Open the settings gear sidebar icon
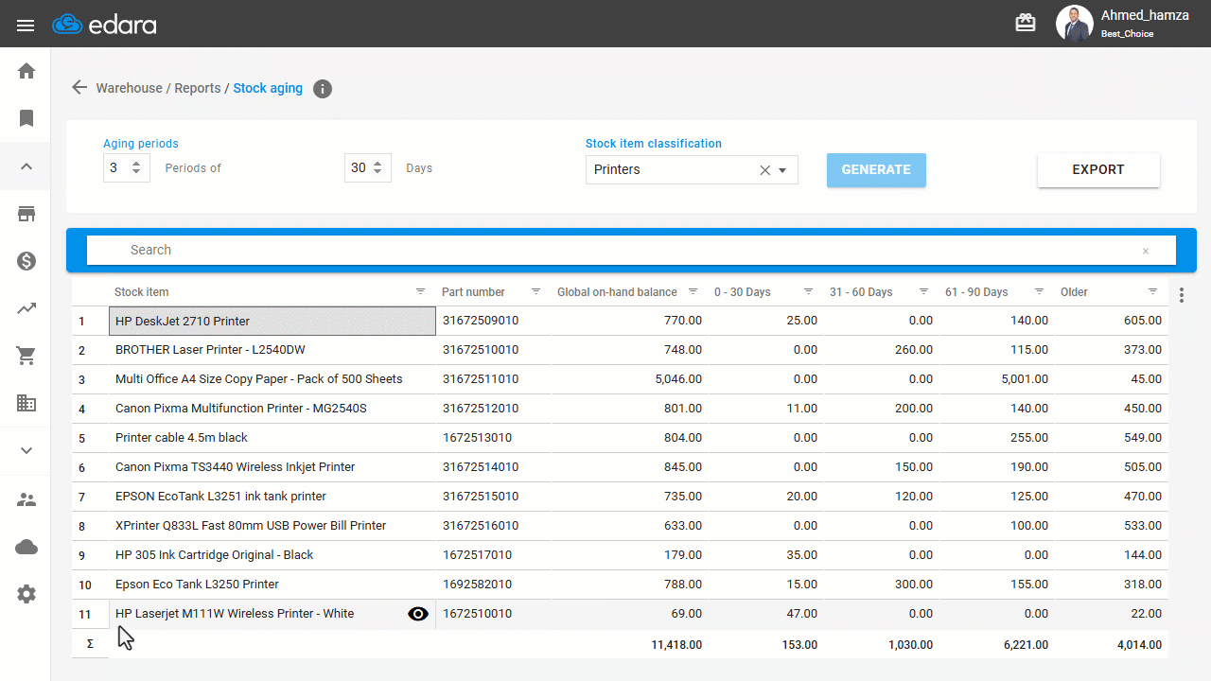The width and height of the screenshot is (1211, 681). tap(26, 594)
